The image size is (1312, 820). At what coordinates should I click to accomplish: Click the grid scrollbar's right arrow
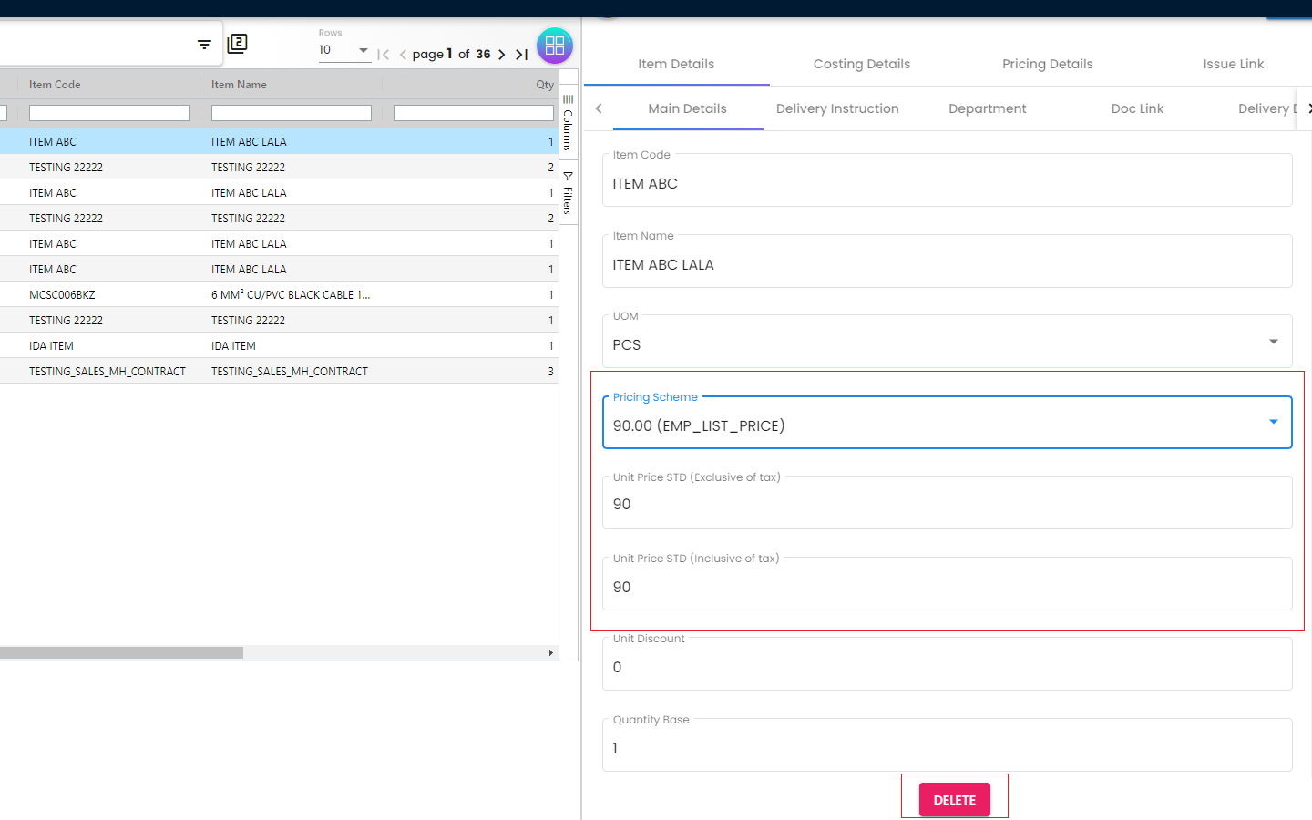(550, 653)
